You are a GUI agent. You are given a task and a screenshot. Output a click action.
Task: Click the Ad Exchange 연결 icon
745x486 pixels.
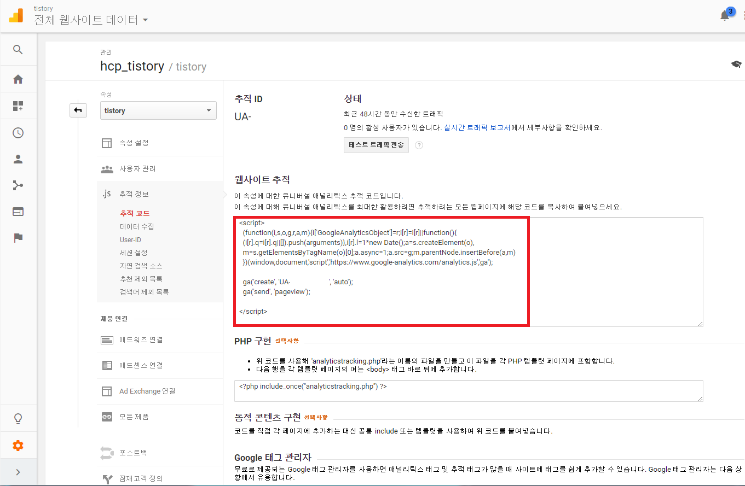(107, 391)
